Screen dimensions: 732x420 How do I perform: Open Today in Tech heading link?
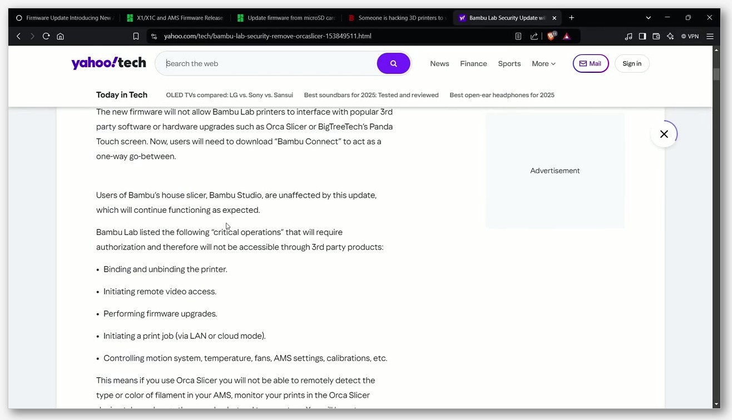[x=122, y=95]
